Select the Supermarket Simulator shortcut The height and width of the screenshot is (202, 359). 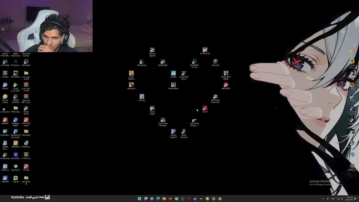point(163,122)
